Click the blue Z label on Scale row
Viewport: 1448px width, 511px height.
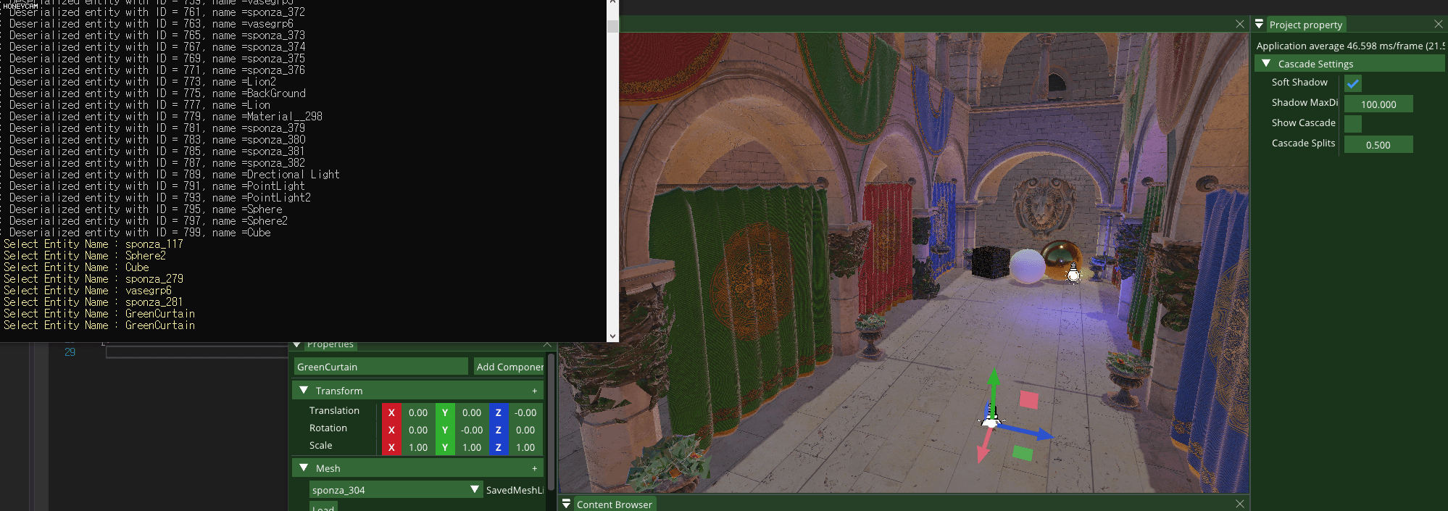pyautogui.click(x=498, y=447)
